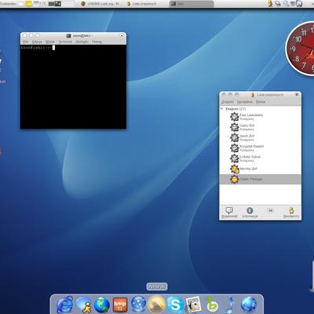Open the Widok menu in terminal
The width and height of the screenshot is (314, 314).
click(50, 42)
